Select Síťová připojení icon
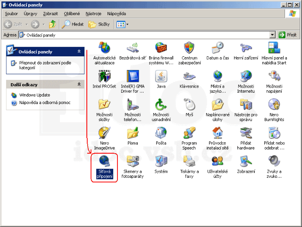Screen dimensions: 302x227 pos(104,161)
